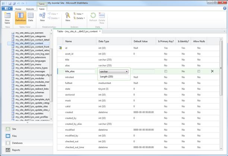228x156 pixels.
Task: Click the Allow Nulls column header
Action: (x=199, y=41)
